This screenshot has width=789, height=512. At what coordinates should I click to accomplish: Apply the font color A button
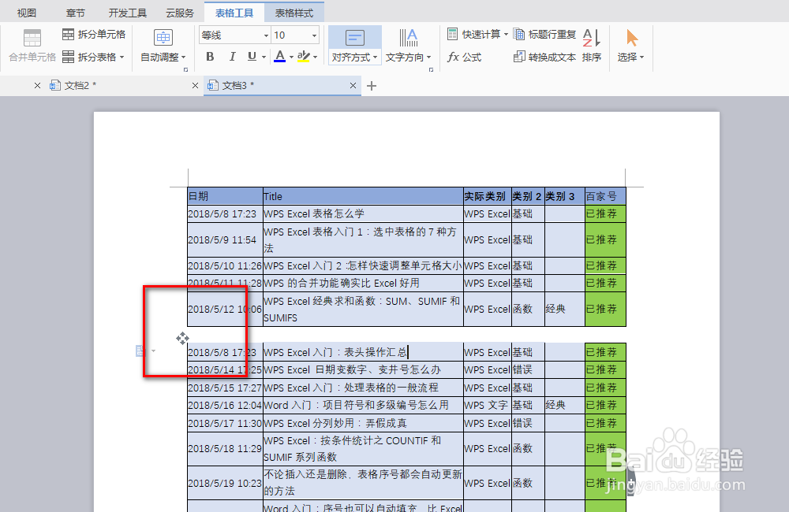(280, 56)
